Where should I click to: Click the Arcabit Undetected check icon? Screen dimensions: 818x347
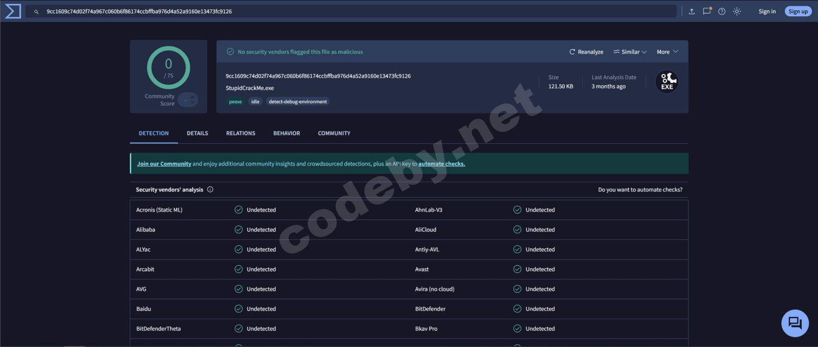[x=239, y=269]
